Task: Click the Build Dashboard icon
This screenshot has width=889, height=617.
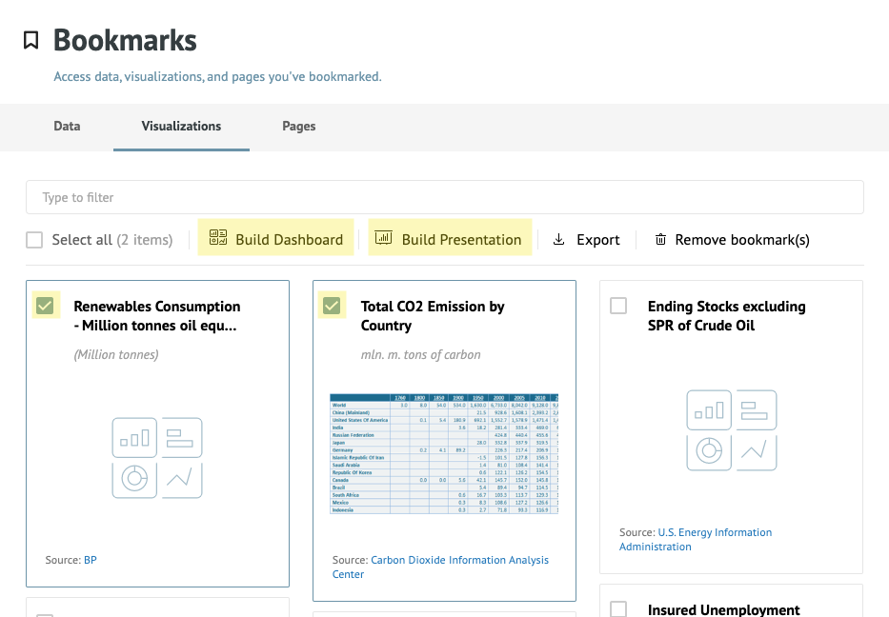Action: (219, 238)
